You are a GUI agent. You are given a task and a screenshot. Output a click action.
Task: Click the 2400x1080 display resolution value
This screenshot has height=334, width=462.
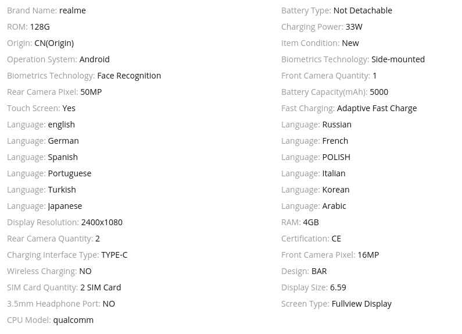(x=102, y=222)
